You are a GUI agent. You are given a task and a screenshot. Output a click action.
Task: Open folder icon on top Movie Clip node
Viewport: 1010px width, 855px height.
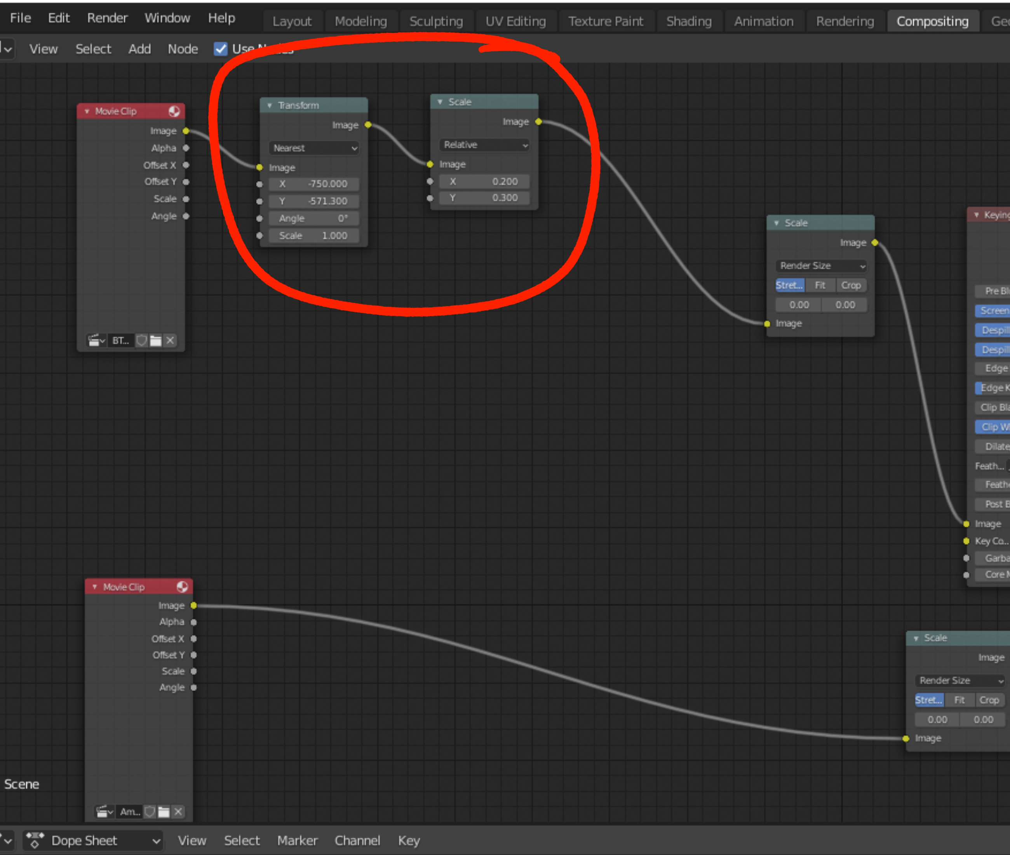(x=155, y=341)
